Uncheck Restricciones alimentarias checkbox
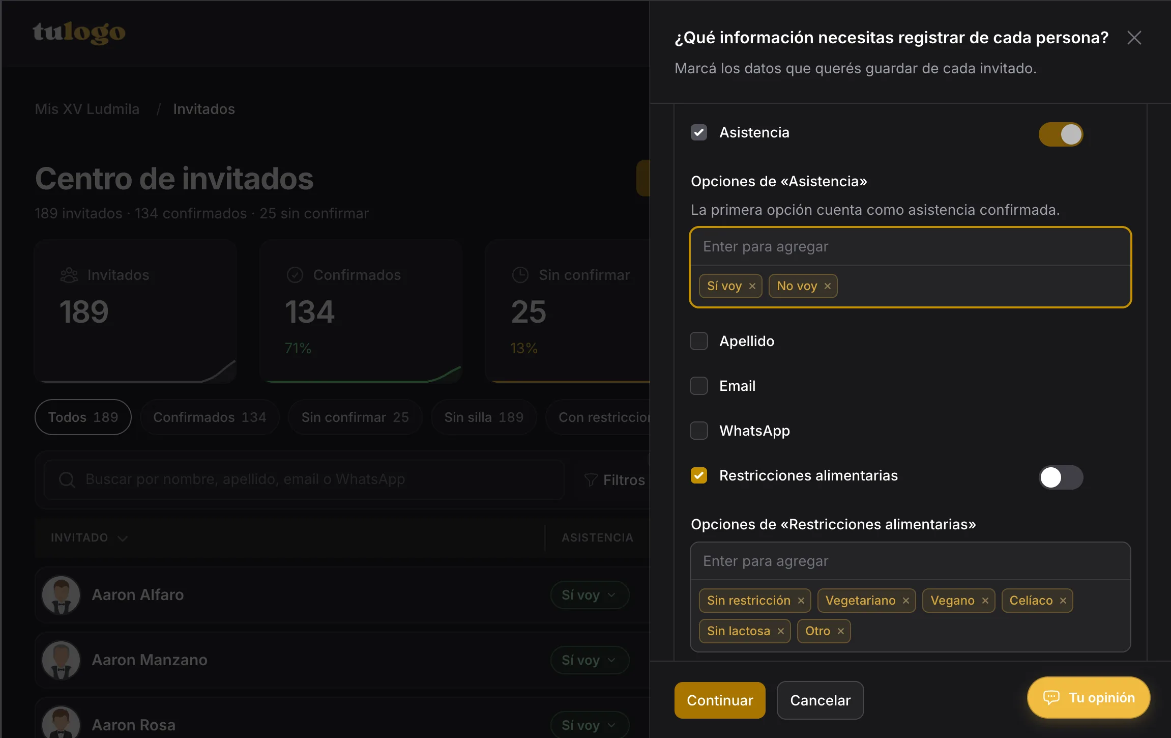The height and width of the screenshot is (738, 1171). point(699,475)
